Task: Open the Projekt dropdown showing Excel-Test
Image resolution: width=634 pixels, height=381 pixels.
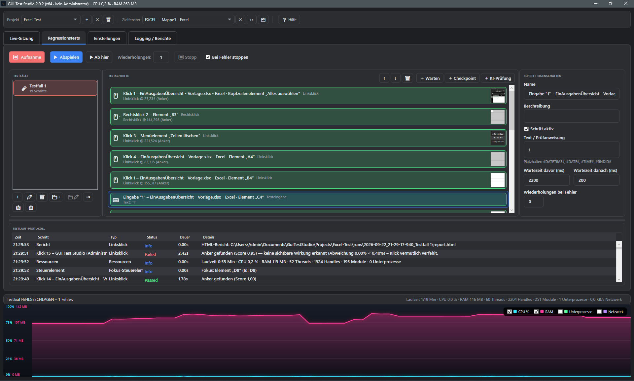Action: point(51,20)
